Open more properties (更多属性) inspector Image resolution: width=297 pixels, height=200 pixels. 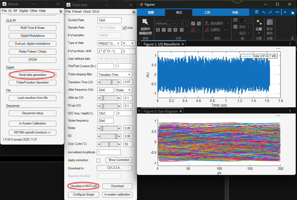point(270,27)
